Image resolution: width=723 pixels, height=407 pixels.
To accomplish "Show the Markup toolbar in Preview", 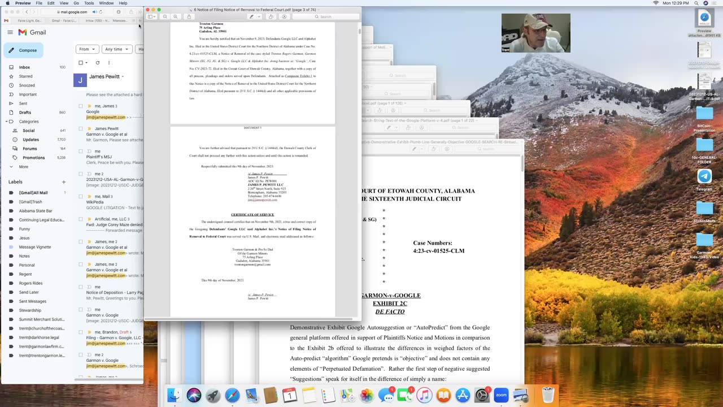I will [284, 17].
